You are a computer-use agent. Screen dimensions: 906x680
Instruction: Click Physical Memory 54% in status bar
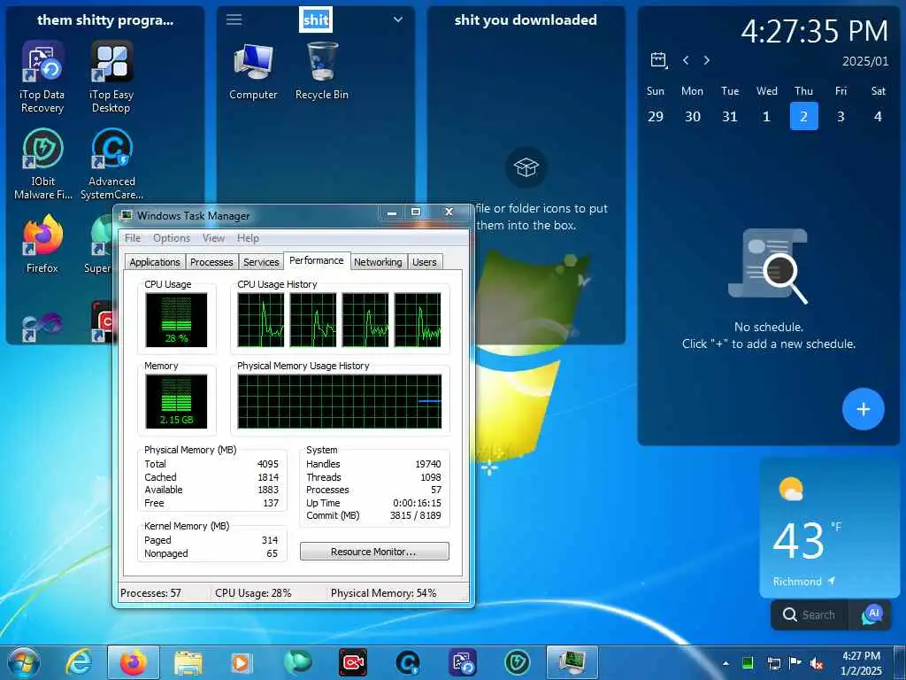pyautogui.click(x=384, y=593)
